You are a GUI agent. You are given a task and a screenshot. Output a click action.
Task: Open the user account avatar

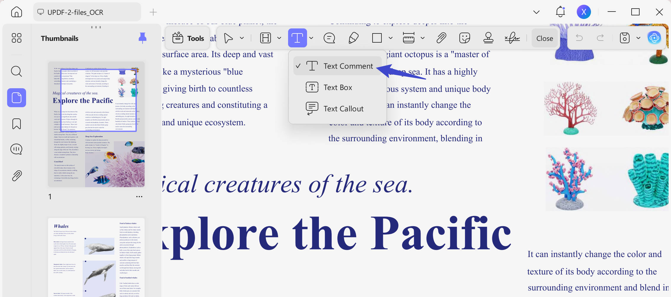[x=584, y=12]
